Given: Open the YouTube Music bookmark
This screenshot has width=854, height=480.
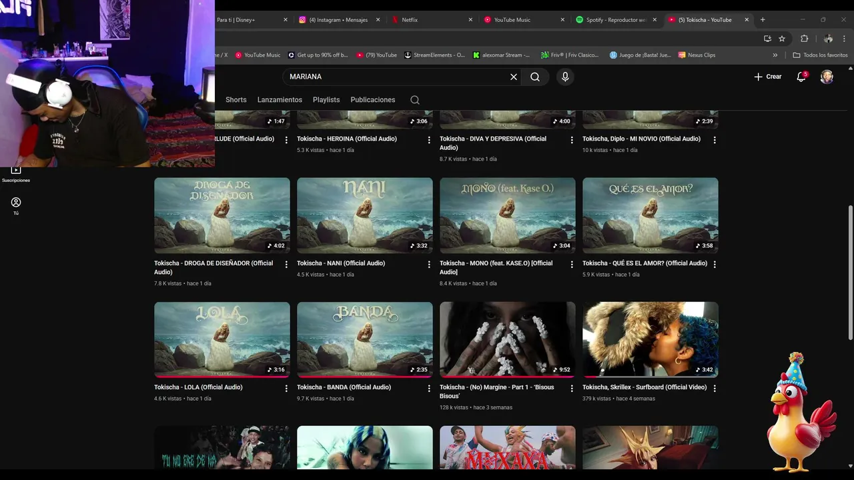Looking at the screenshot, I should [x=258, y=55].
